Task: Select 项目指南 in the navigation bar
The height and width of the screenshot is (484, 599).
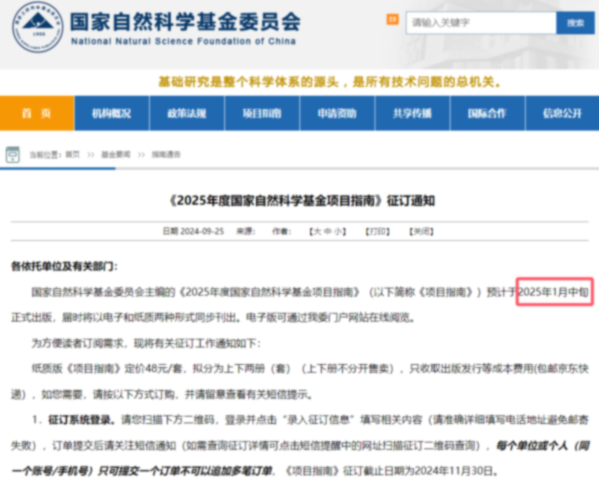Action: 262,114
